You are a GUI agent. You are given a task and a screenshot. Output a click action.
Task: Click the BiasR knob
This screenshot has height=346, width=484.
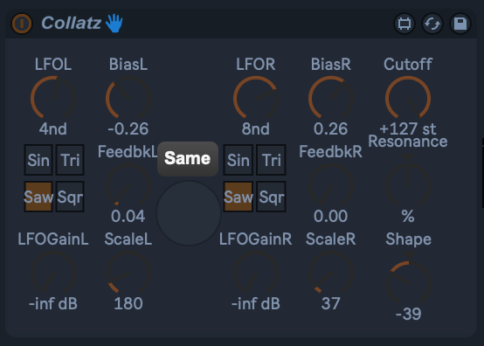tap(330, 98)
